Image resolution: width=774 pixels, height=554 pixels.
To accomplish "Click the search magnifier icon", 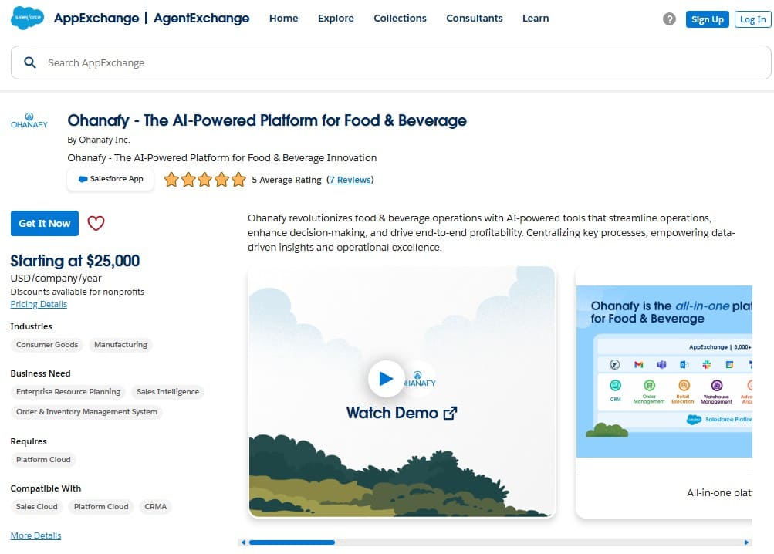I will [30, 62].
